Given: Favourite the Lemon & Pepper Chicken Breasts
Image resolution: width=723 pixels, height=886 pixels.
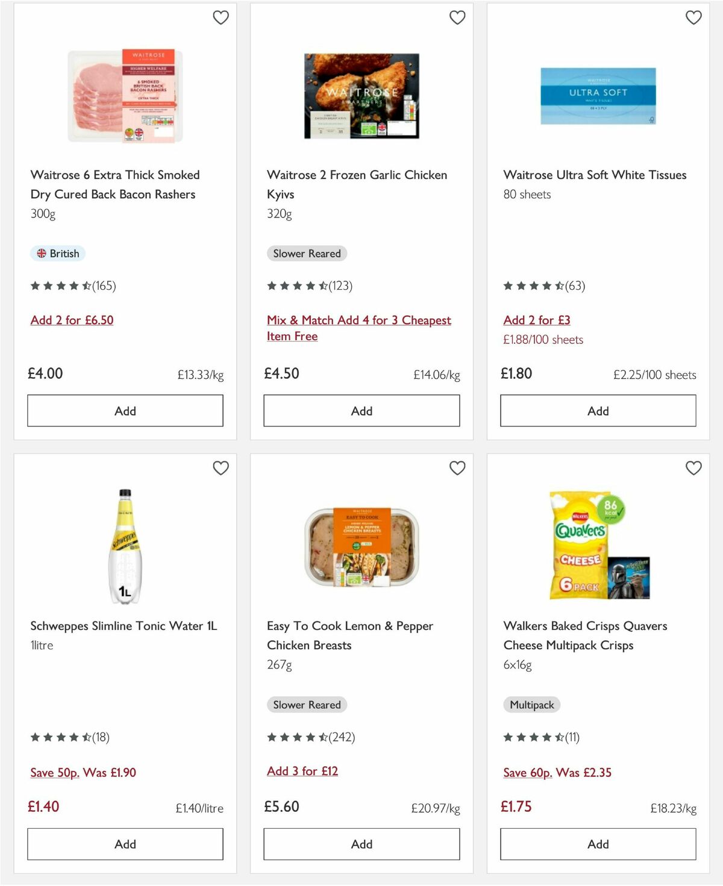Looking at the screenshot, I should [457, 467].
